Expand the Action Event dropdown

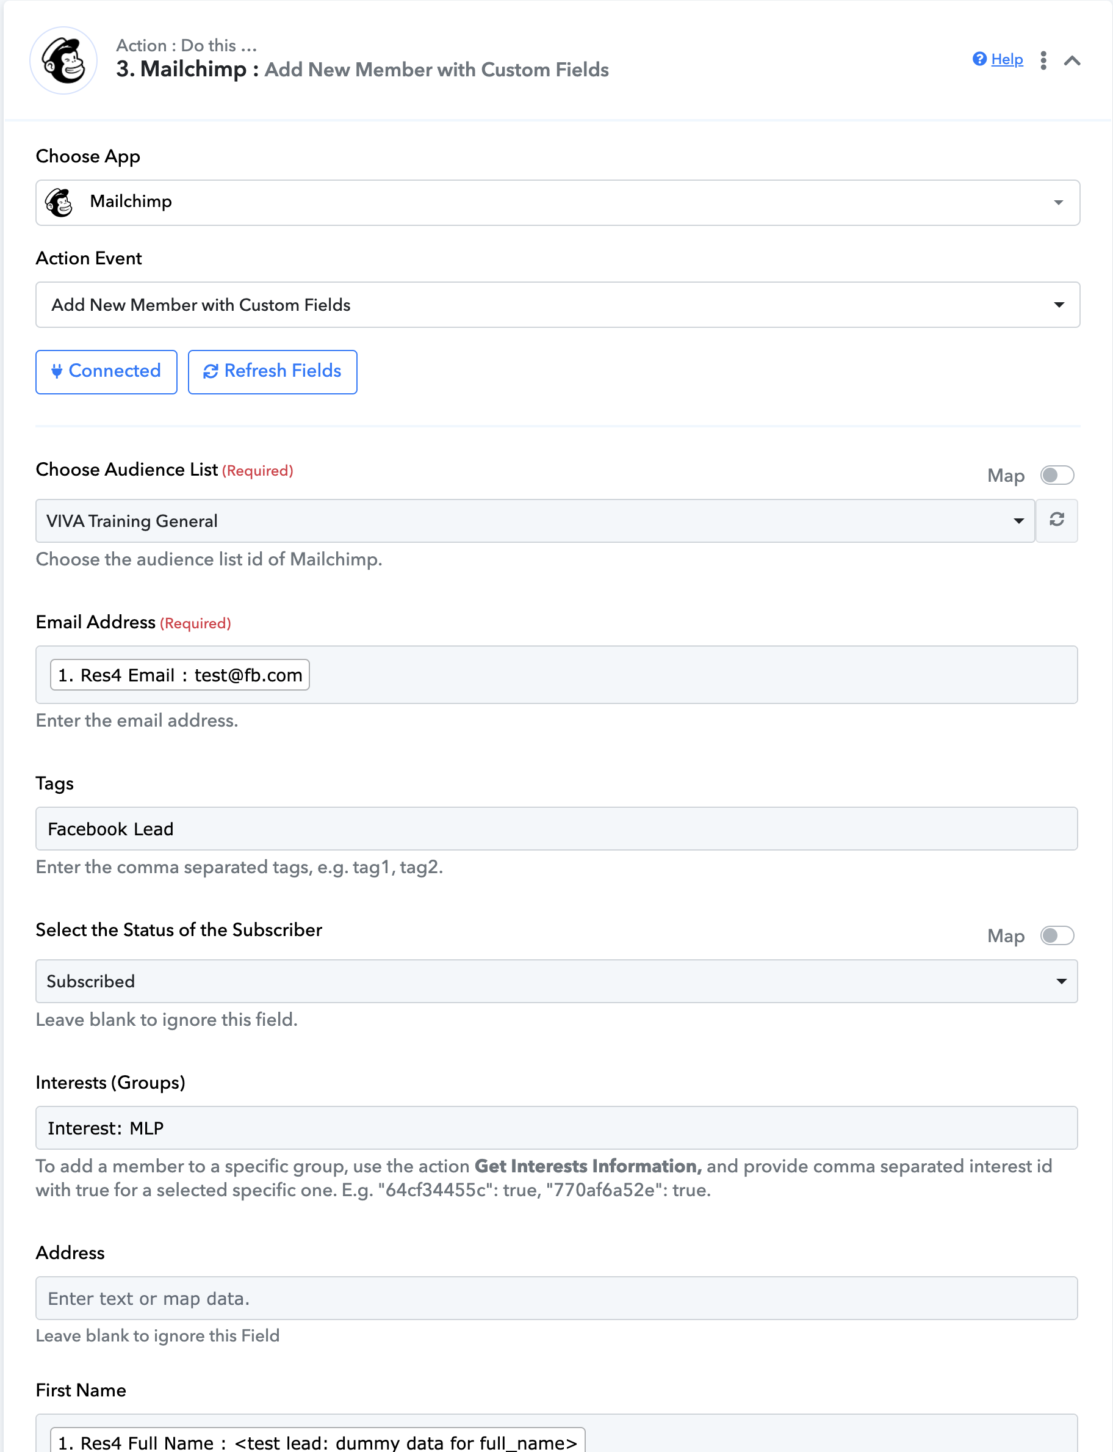click(x=557, y=305)
